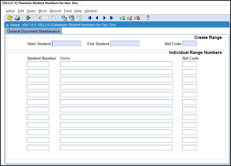This screenshot has height=166, width=231.
Task: Click the Cancel Query icon
Action: 79,18
